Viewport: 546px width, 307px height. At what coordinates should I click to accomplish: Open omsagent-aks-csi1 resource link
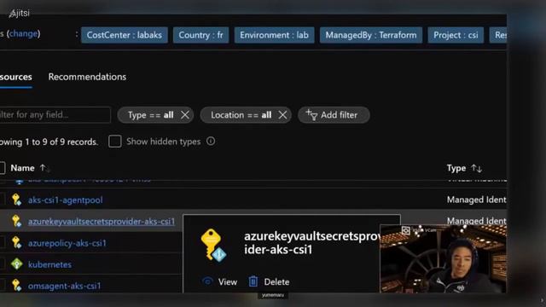pyautogui.click(x=65, y=286)
